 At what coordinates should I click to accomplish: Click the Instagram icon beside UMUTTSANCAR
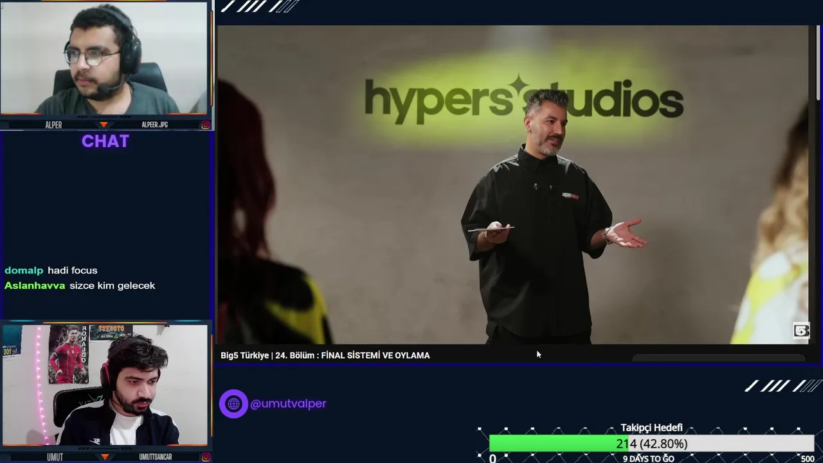[205, 457]
